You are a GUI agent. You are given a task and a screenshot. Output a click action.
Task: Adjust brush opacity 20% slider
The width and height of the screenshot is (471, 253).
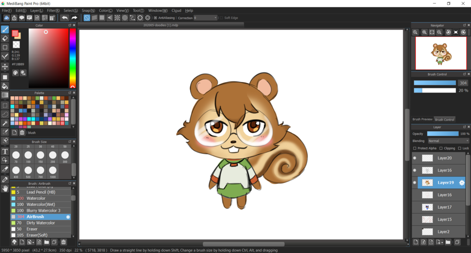[435, 90]
